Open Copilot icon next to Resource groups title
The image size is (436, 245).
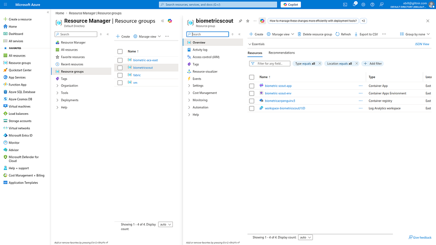point(170,21)
